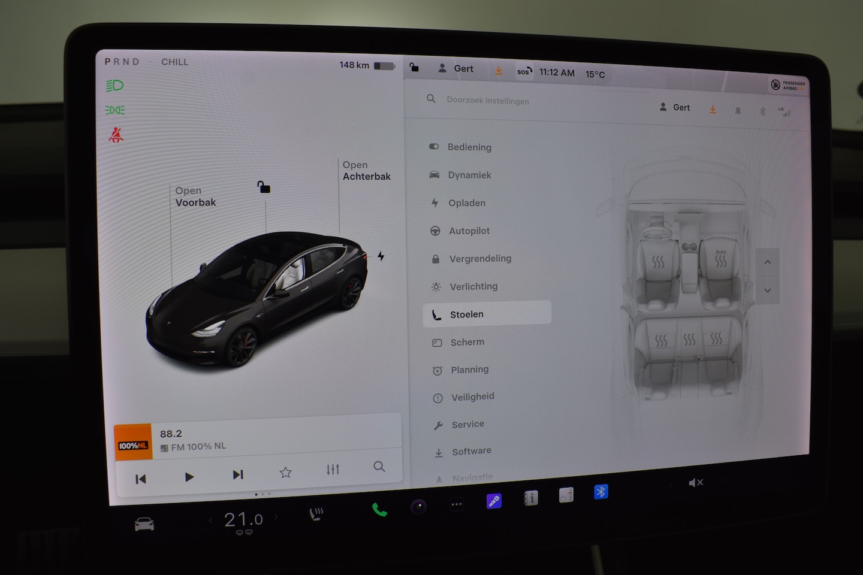Open the dashcam camera app
The width and height of the screenshot is (863, 575).
pyautogui.click(x=418, y=507)
